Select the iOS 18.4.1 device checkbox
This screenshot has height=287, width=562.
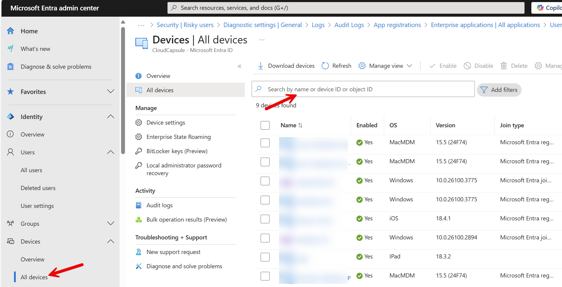[x=265, y=219]
